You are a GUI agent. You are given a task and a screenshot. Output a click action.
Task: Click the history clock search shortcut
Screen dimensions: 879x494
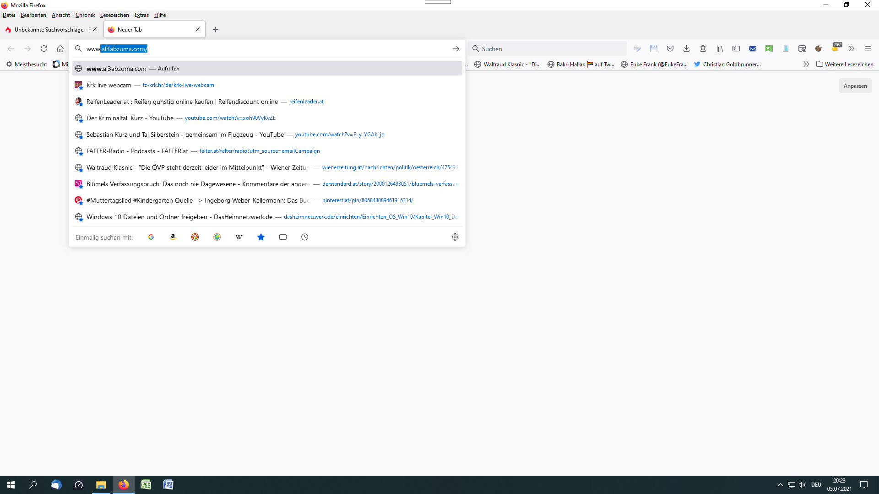pyautogui.click(x=305, y=237)
